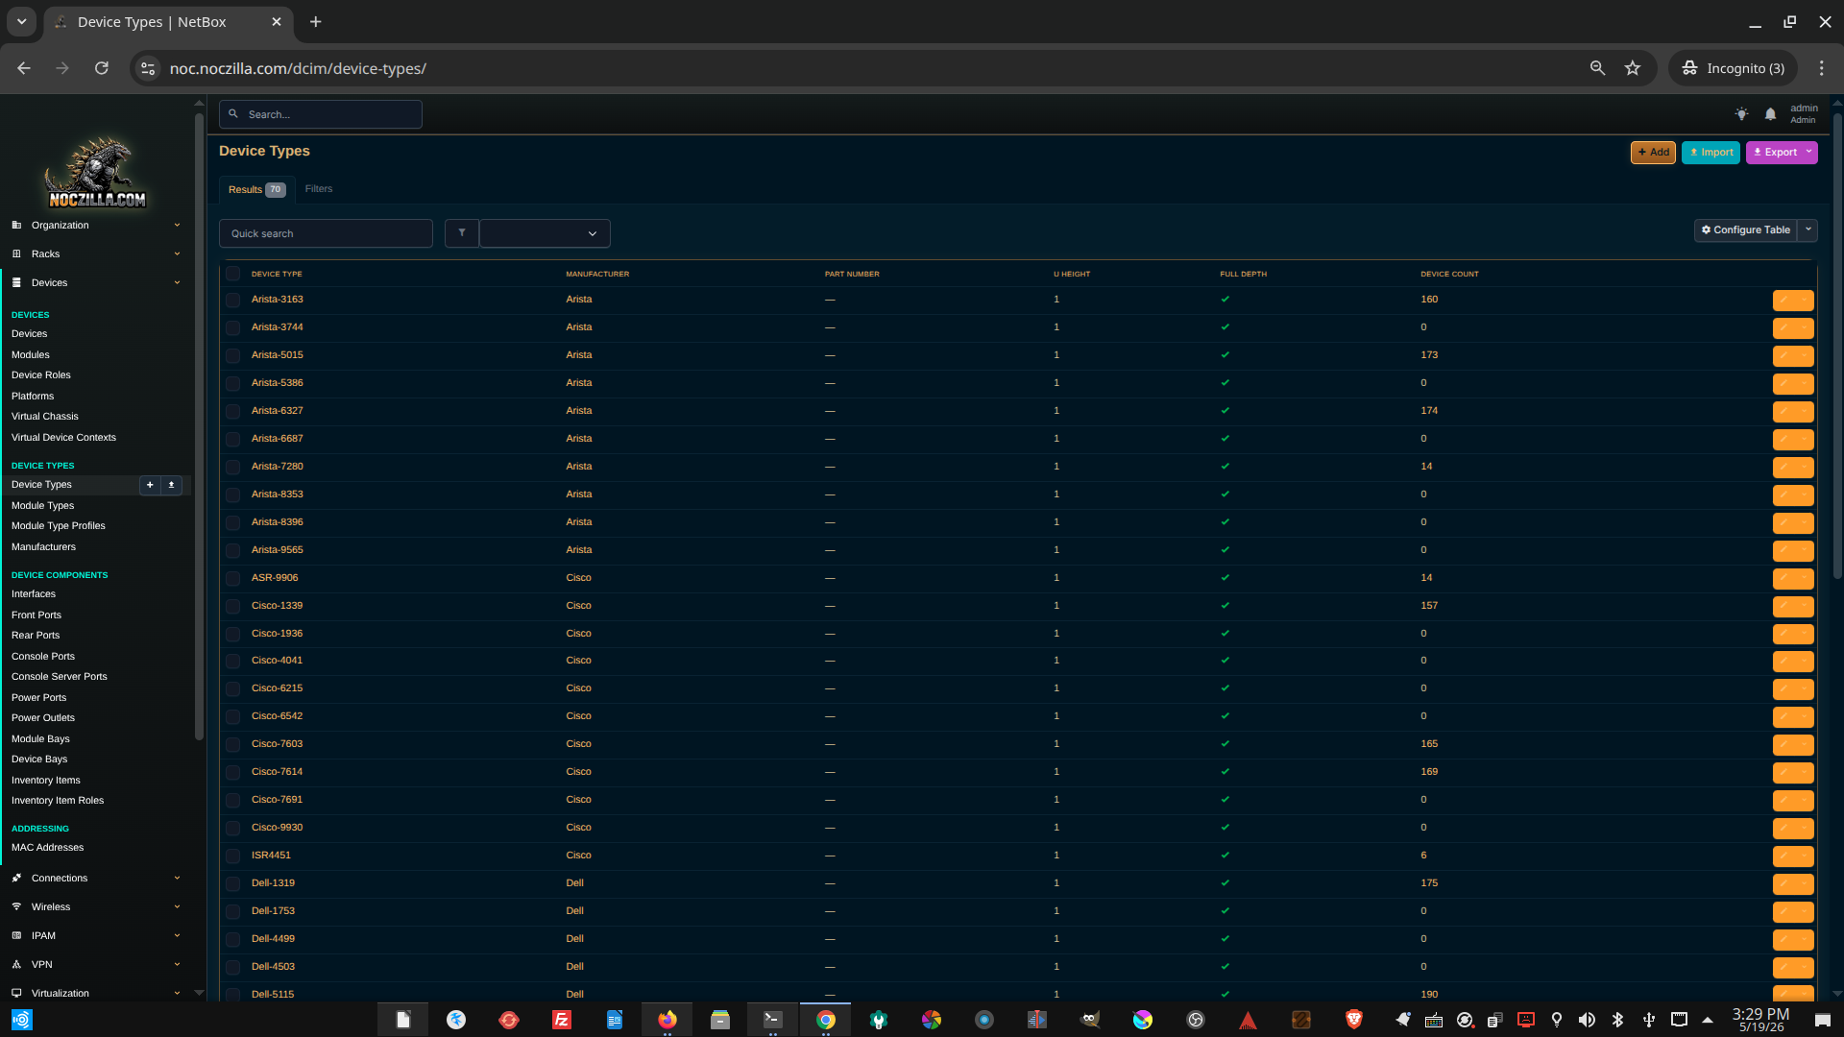Click the import icon beside Device Types in sidebar
1844x1037 pixels.
[172, 485]
